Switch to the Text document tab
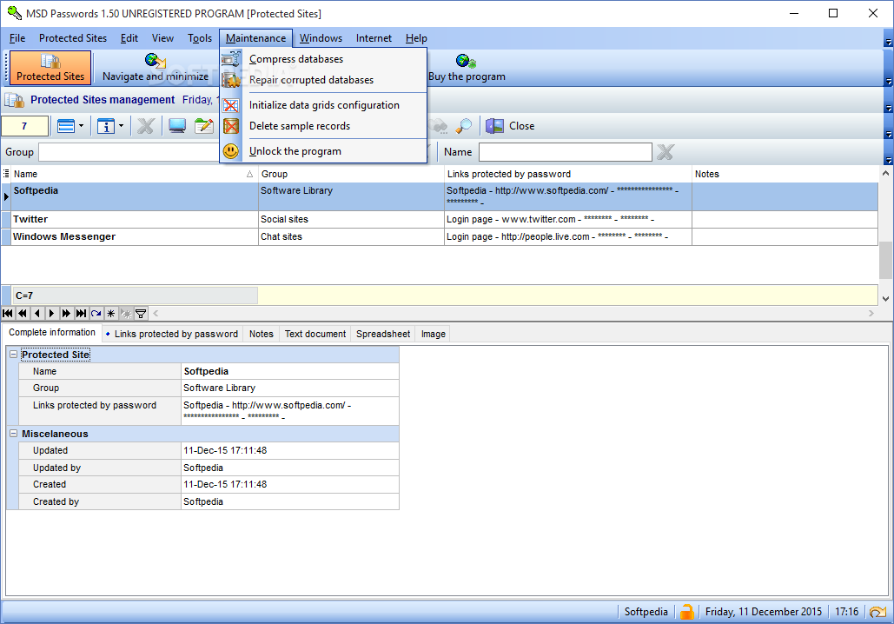 (315, 334)
